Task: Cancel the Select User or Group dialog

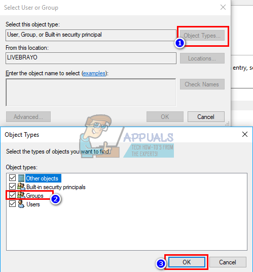Action: click(x=206, y=117)
